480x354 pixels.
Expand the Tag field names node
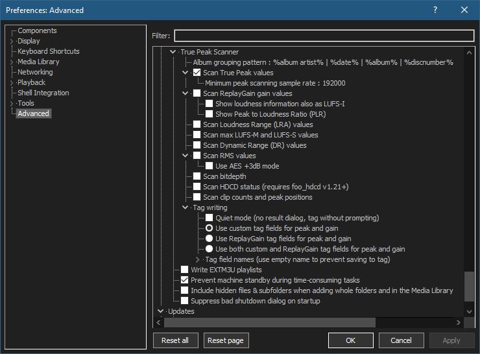(x=198, y=259)
